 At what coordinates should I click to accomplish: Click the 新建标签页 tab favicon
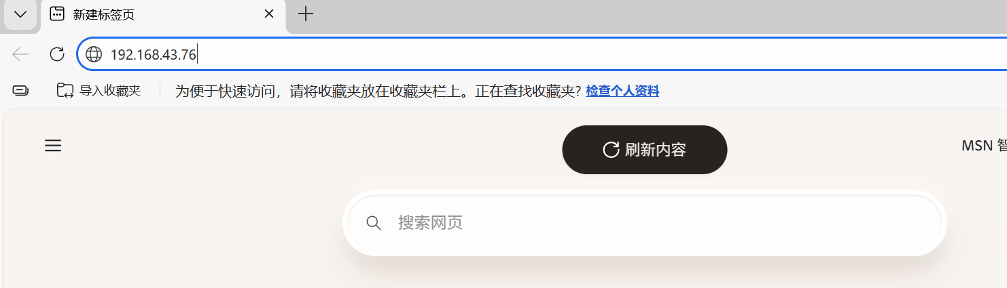click(x=58, y=14)
